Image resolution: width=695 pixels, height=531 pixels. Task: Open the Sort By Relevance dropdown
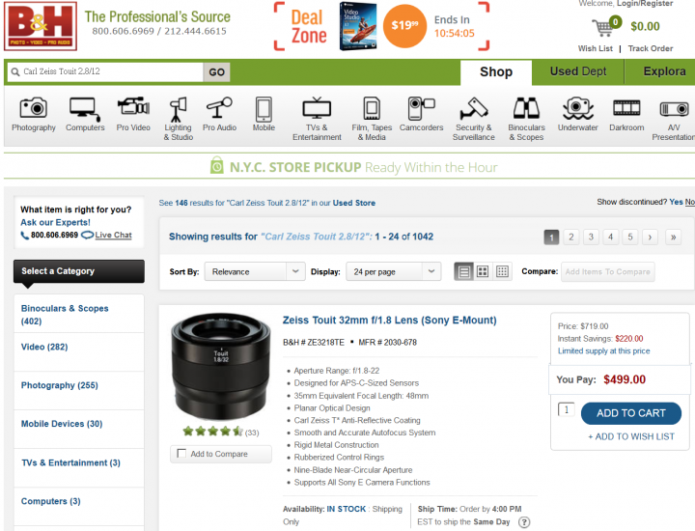[255, 271]
